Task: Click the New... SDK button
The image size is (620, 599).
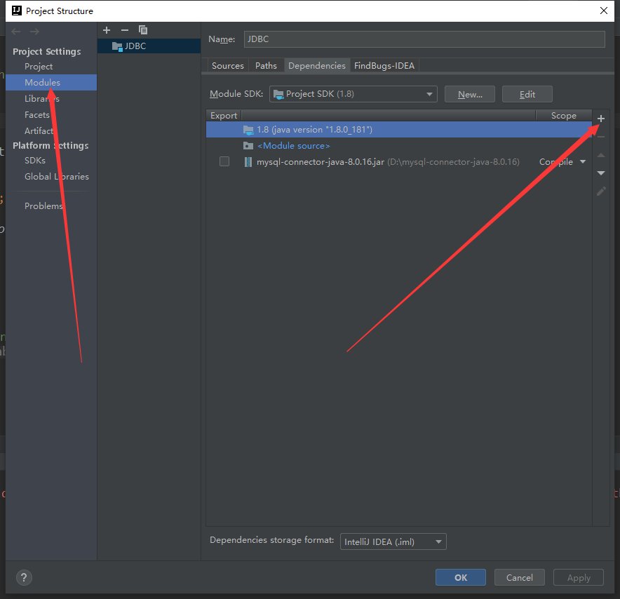Action: tap(470, 94)
